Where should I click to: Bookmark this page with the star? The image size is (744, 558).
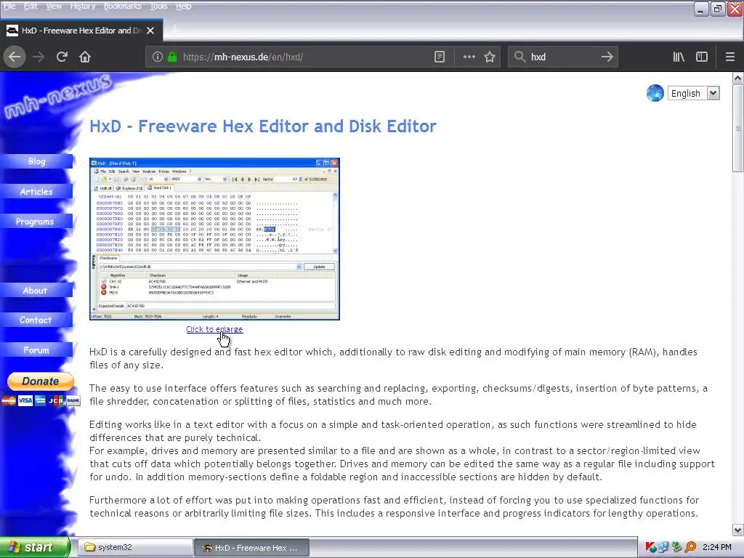pyautogui.click(x=490, y=57)
